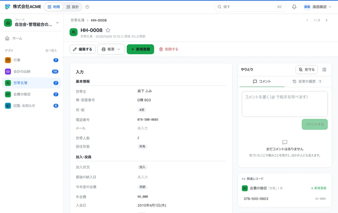
Task: Collapse the やりとり side panel icon
Action: pos(325,70)
